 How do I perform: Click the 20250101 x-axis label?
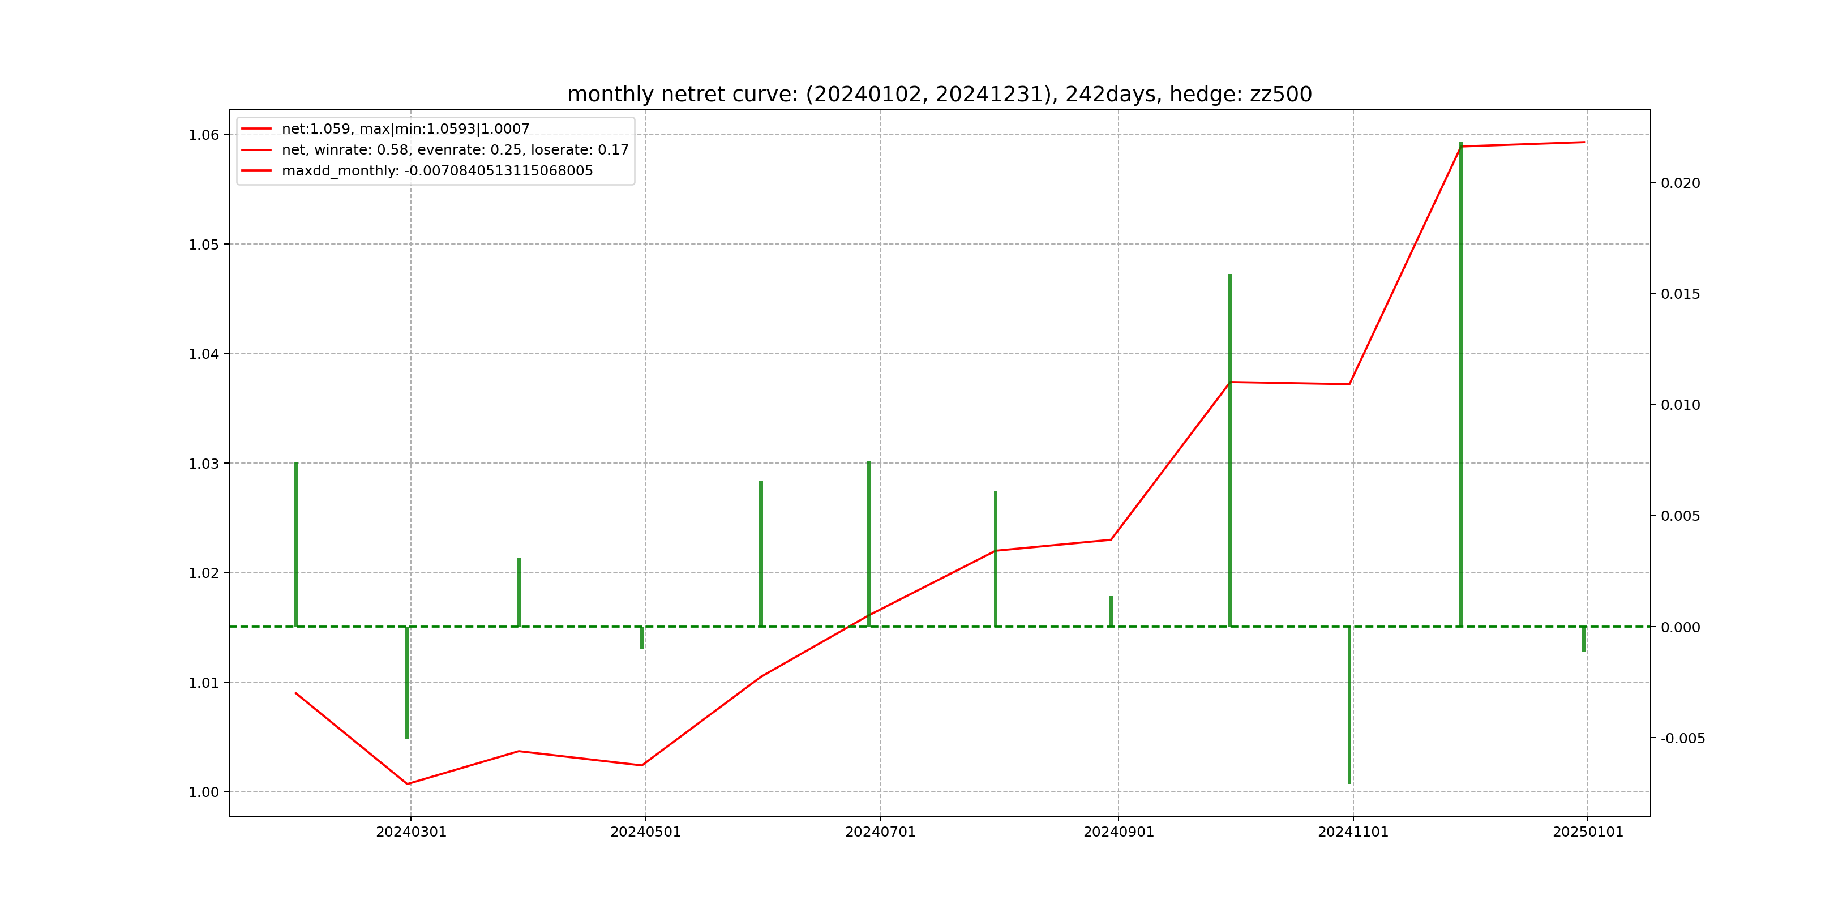pos(1588,832)
